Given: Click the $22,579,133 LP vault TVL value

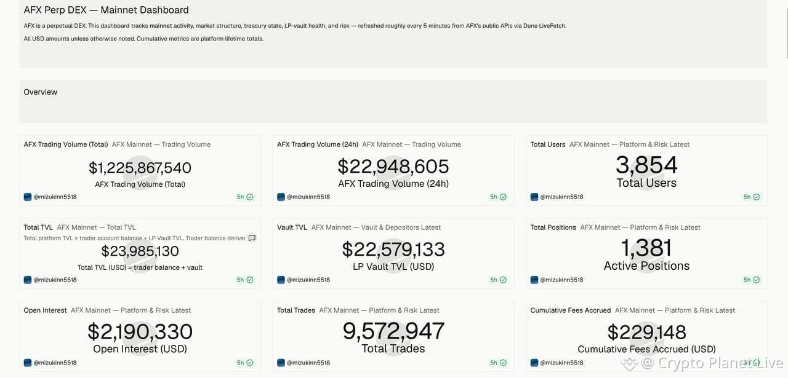Looking at the screenshot, I should pos(393,250).
